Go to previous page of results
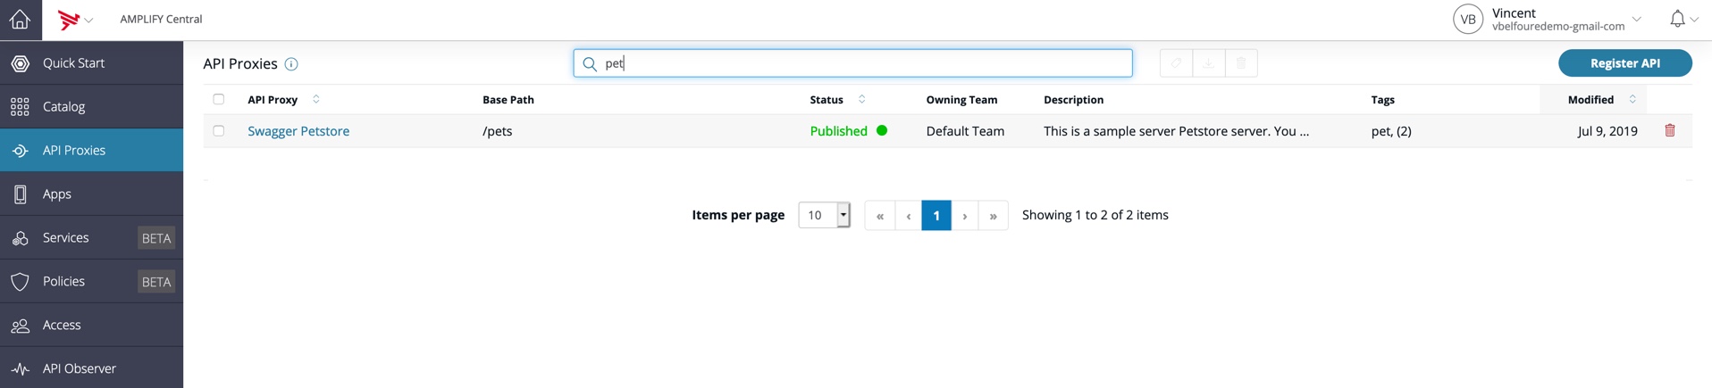This screenshot has width=1712, height=388. click(908, 216)
